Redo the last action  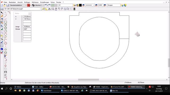(49, 5)
